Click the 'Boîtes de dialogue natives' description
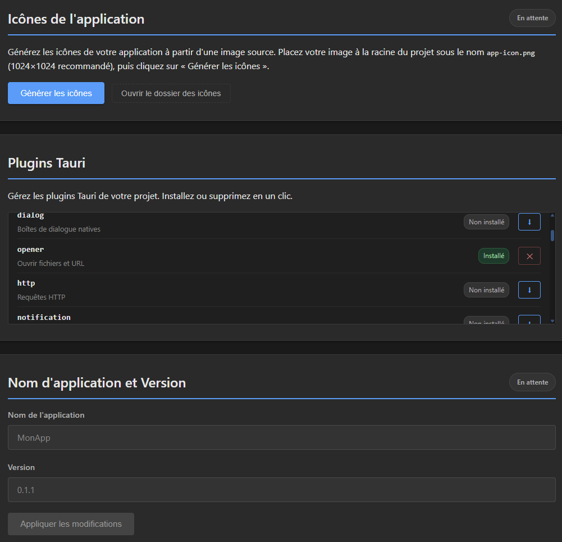 coord(59,229)
